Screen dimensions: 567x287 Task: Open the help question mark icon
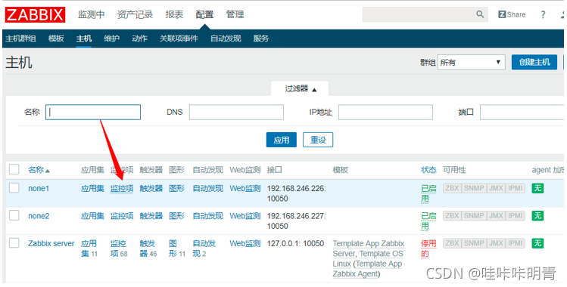pos(543,14)
